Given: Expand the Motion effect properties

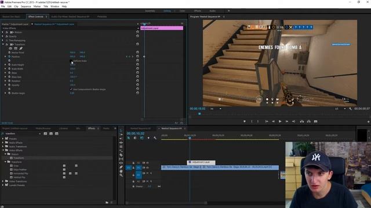Looking at the screenshot, I should (3, 32).
